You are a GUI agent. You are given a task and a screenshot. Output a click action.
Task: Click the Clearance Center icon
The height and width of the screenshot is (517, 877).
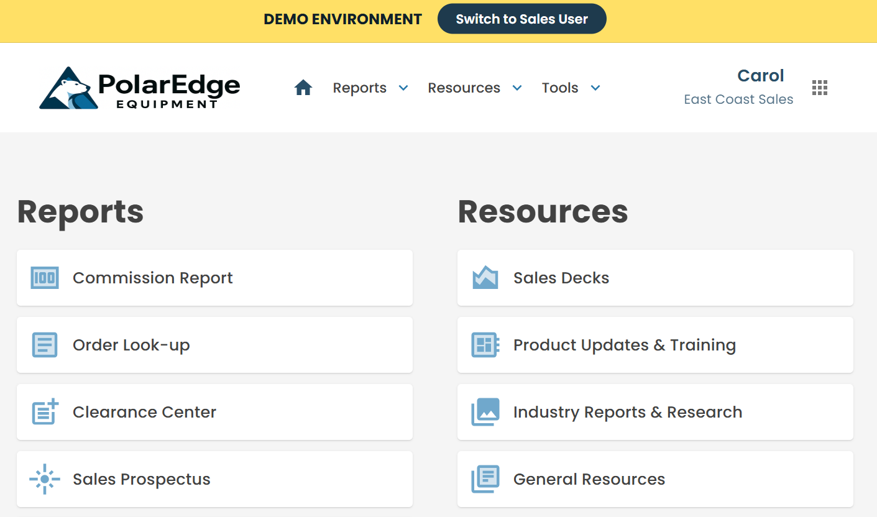point(44,412)
